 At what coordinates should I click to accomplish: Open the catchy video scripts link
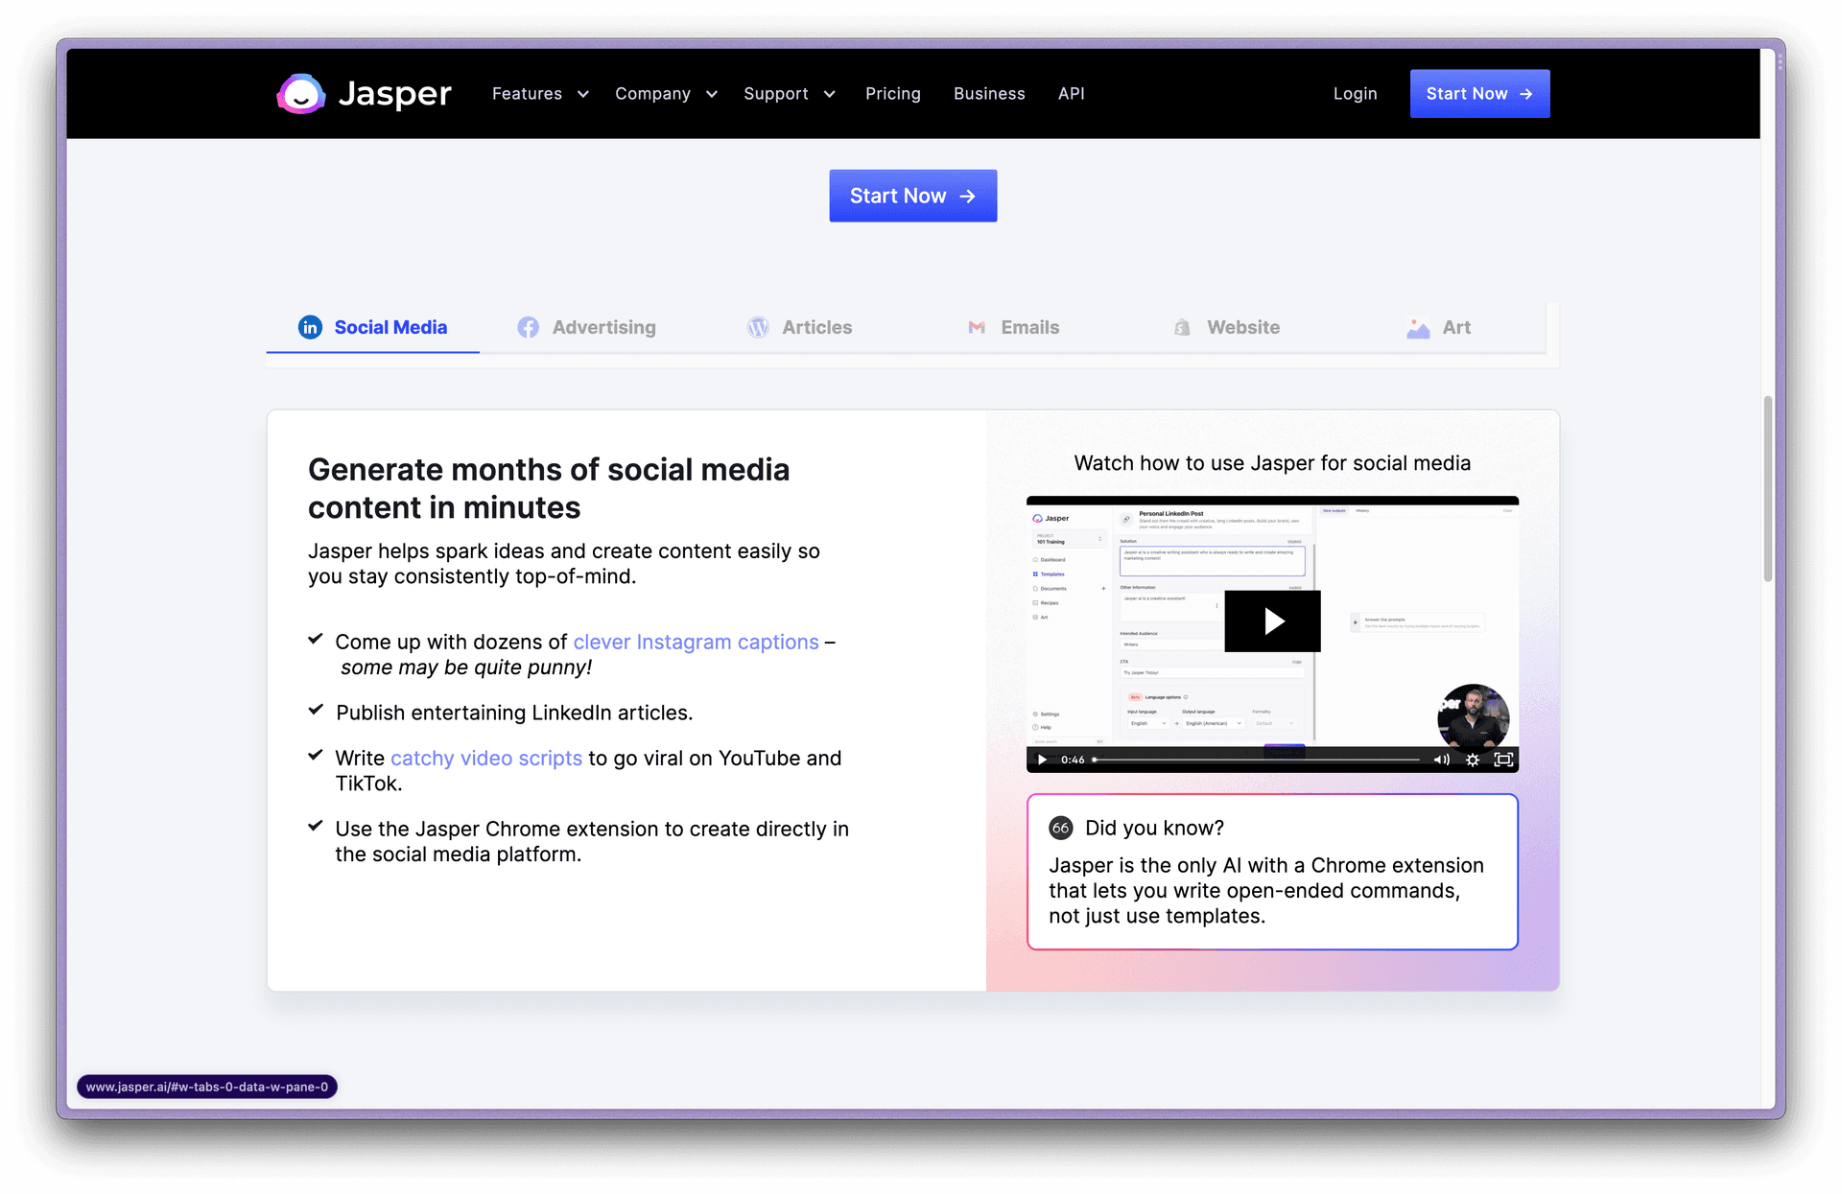485,759
